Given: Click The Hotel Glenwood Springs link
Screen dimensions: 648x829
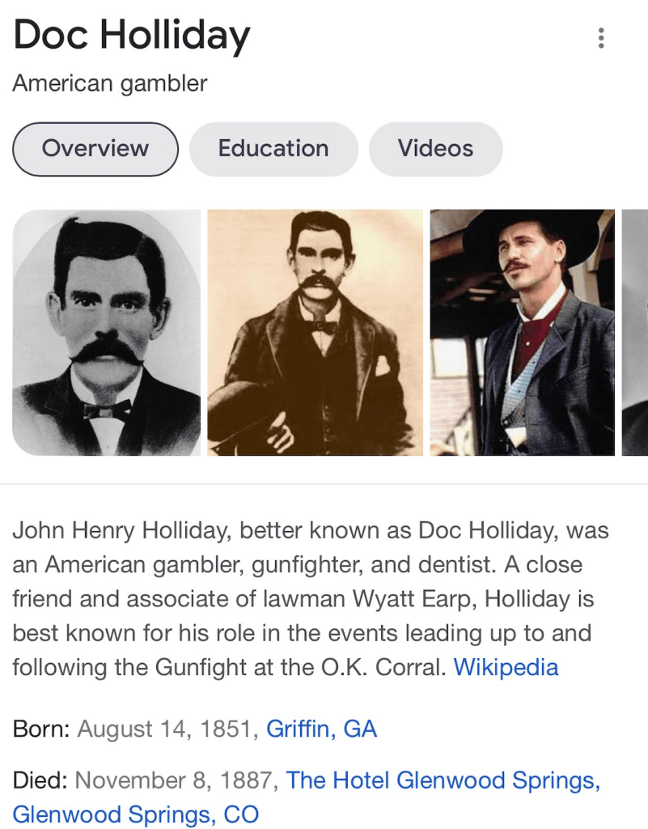Looking at the screenshot, I should point(443,781).
